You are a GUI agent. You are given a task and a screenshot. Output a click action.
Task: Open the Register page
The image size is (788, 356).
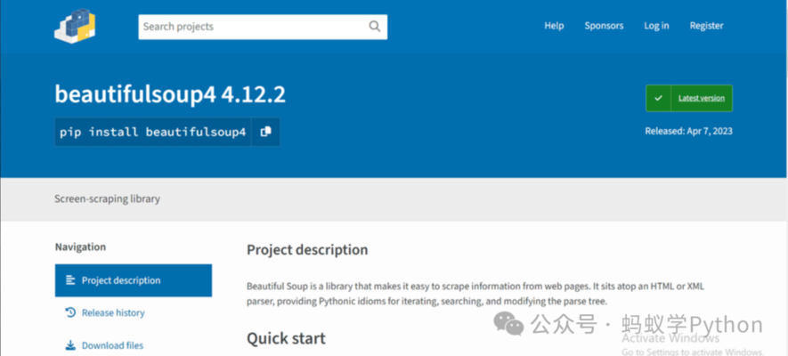(706, 26)
